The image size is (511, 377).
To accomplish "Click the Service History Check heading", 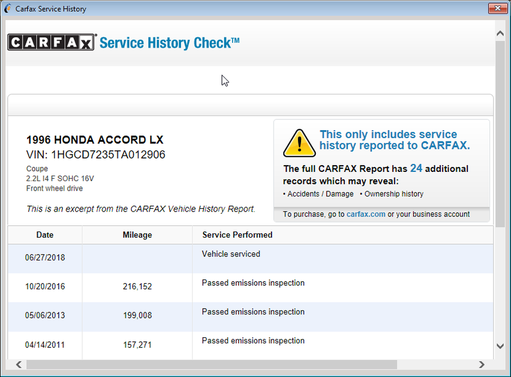I will pyautogui.click(x=170, y=43).
